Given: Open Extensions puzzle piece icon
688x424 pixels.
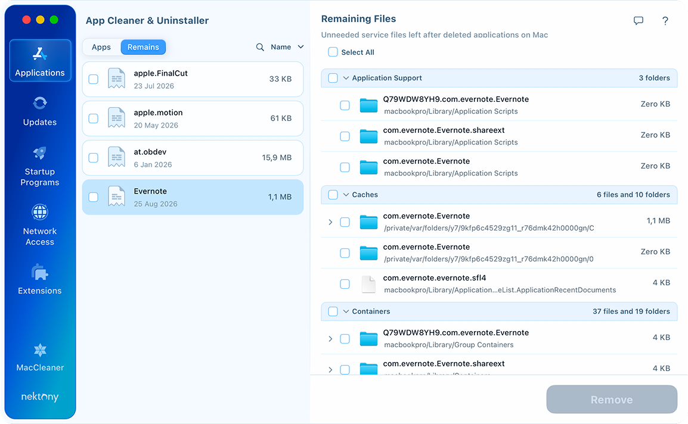Looking at the screenshot, I should click(40, 272).
